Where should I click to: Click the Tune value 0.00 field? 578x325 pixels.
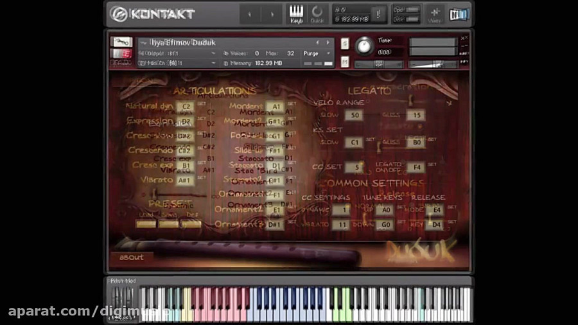coord(385,52)
